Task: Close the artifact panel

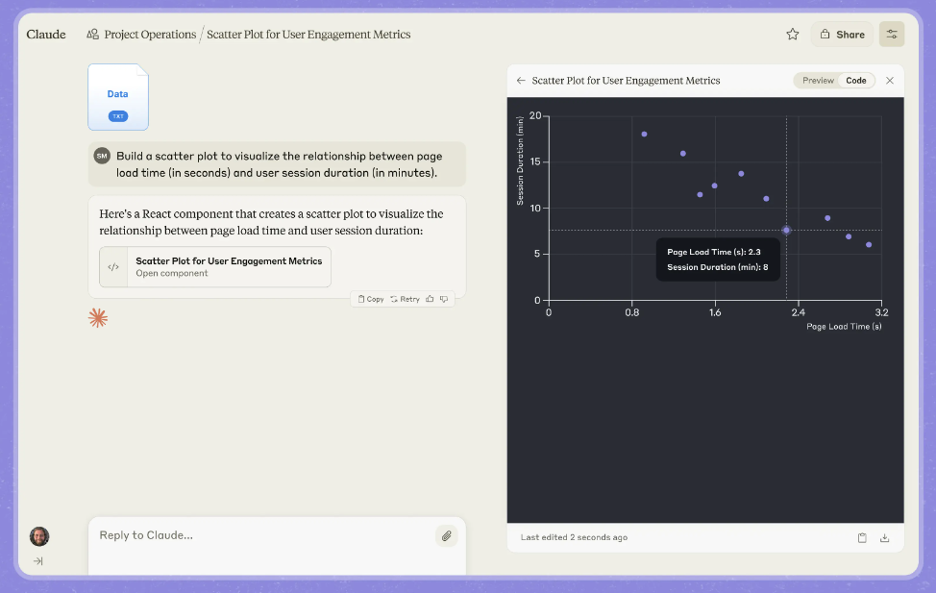Action: click(x=890, y=81)
